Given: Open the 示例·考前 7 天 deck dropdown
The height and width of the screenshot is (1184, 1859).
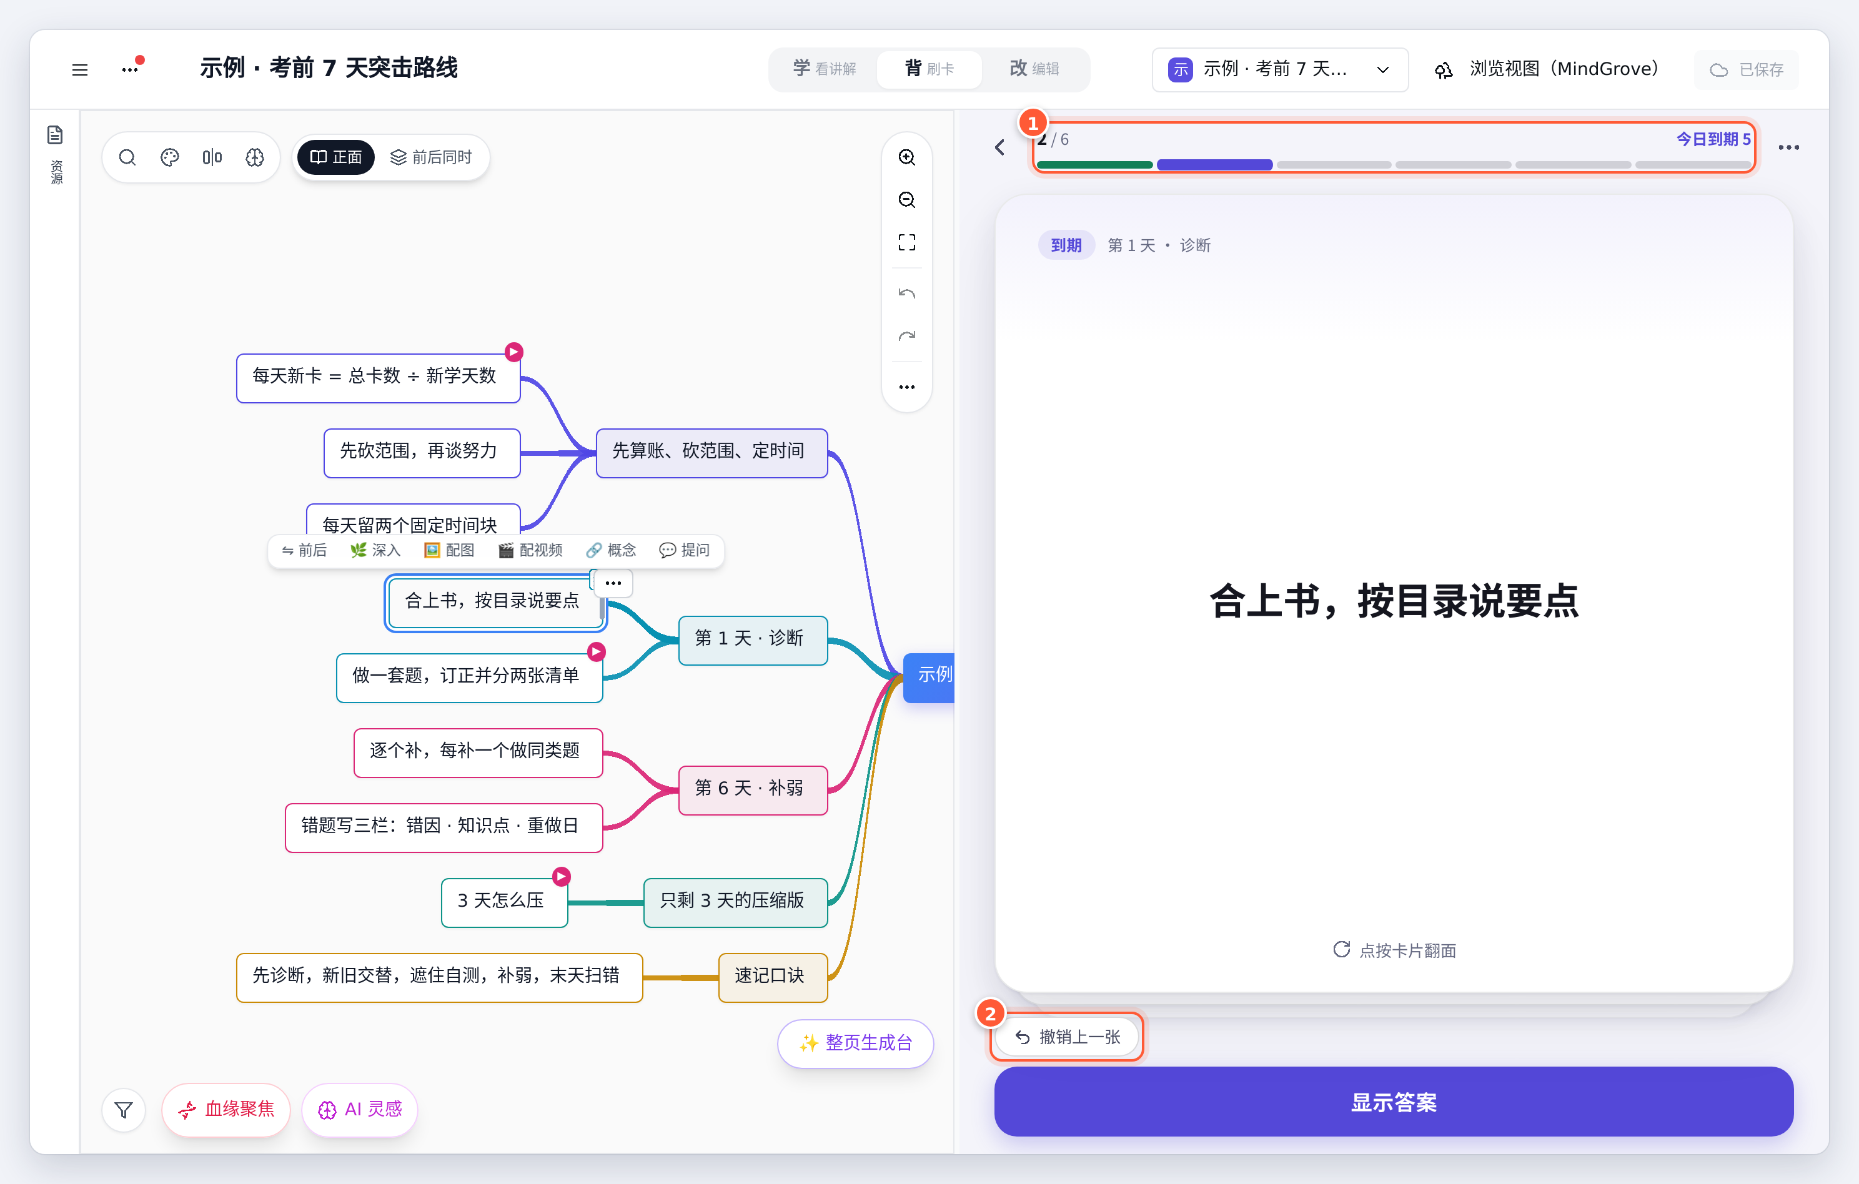Looking at the screenshot, I should tap(1279, 69).
